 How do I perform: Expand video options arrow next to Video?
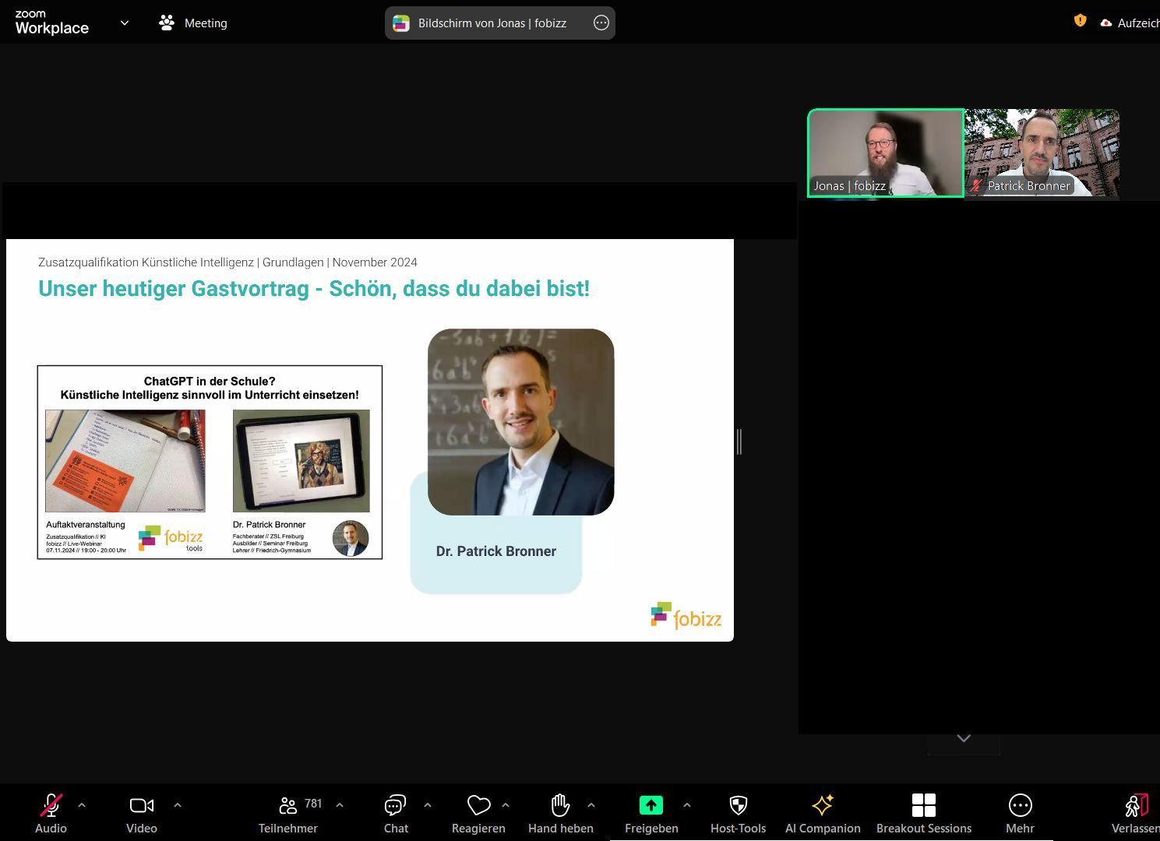pyautogui.click(x=177, y=805)
